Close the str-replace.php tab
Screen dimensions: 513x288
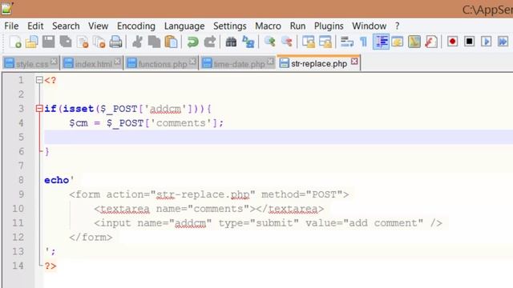354,62
